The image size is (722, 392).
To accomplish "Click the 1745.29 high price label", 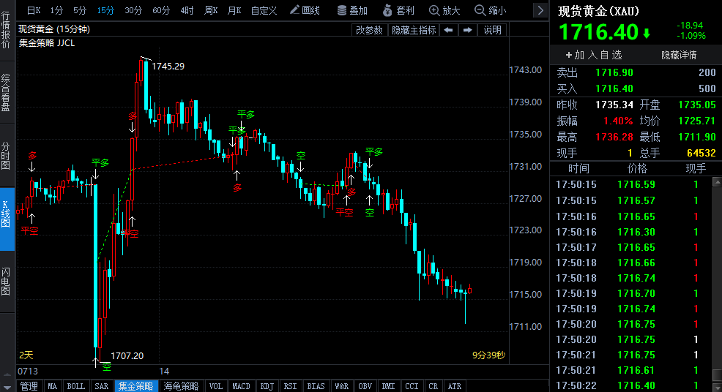I will point(168,67).
